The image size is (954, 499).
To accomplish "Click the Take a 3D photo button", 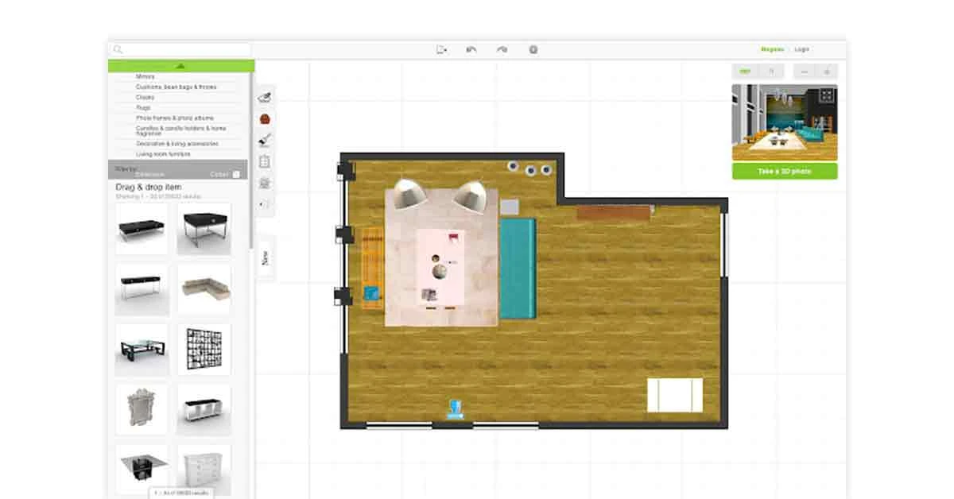I will pos(783,172).
